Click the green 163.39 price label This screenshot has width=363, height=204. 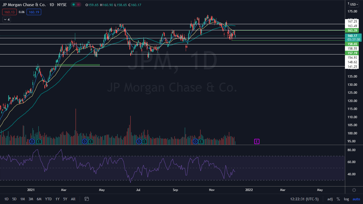(x=352, y=31)
